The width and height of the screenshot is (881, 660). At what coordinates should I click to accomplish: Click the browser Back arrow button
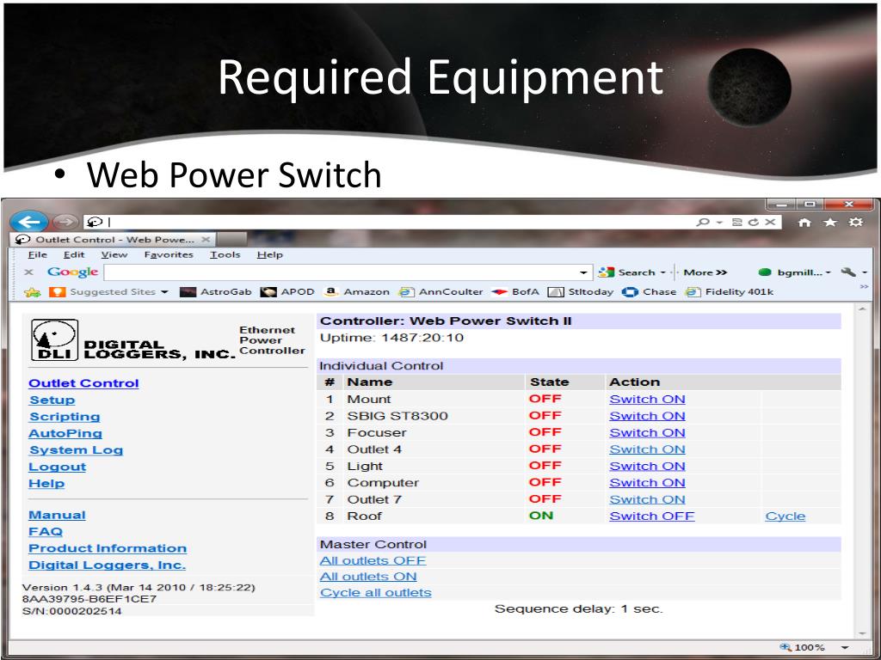[x=28, y=222]
